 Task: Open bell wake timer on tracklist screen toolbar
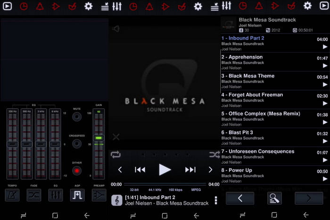click(x=259, y=6)
